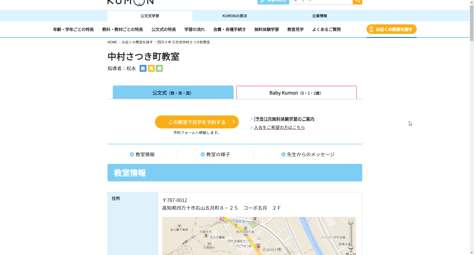The image size is (474, 255).
Task: Open 学習の流れ menu
Action: 195,29
